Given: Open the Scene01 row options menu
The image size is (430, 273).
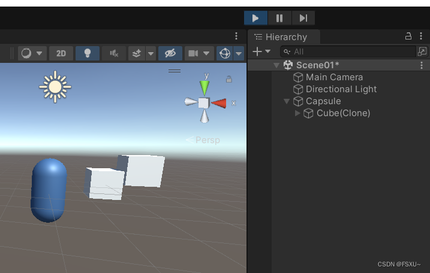Looking at the screenshot, I should (422, 65).
